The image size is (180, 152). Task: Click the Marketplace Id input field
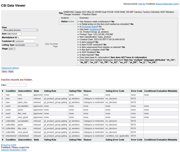27,37
